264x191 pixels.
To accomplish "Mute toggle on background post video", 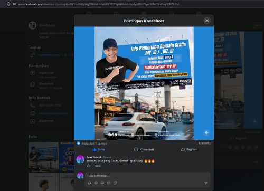I will coord(255,121).
